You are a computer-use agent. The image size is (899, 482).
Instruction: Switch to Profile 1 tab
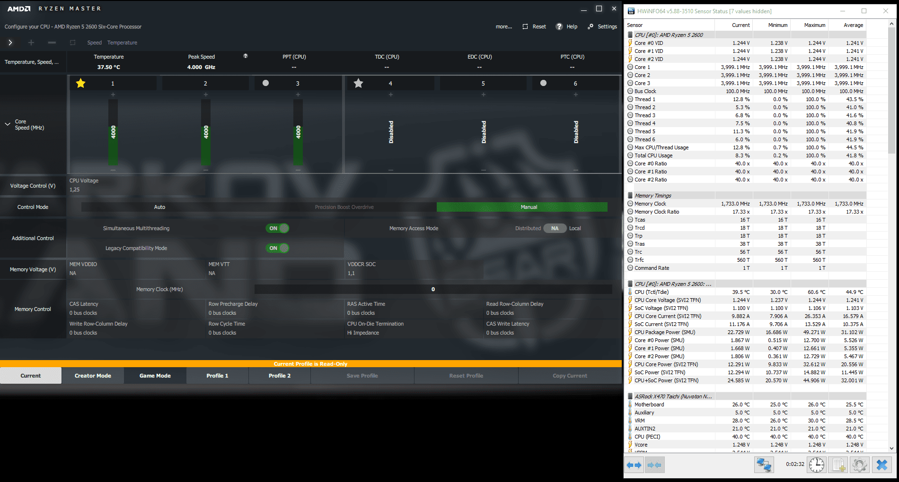pos(217,376)
